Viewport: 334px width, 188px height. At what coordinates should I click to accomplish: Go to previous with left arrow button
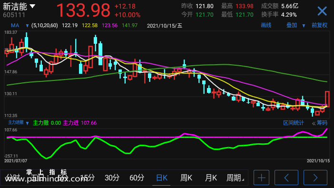click(x=286, y=178)
